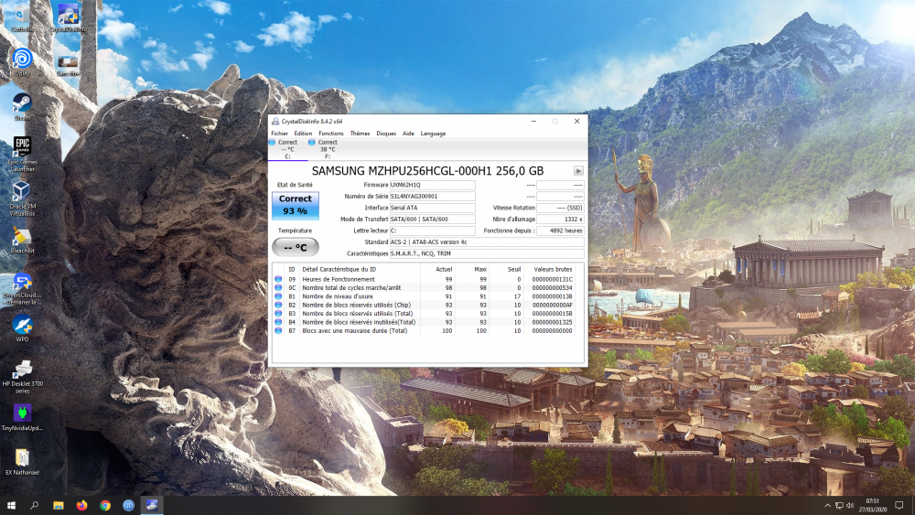Open the Oracle VM VirtualBox shortcut

[22, 198]
